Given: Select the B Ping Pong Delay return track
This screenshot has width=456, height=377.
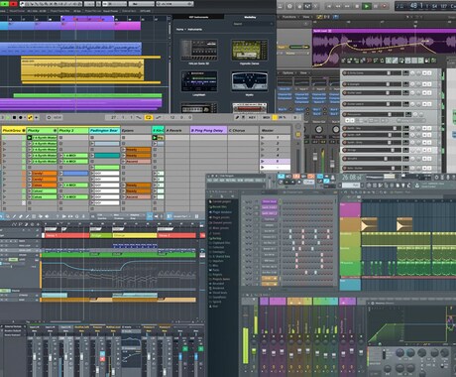Looking at the screenshot, I should coord(208,130).
